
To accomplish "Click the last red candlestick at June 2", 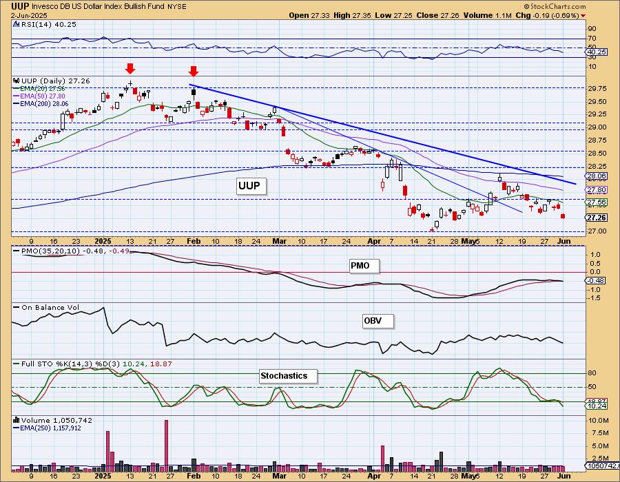I will 563,216.
